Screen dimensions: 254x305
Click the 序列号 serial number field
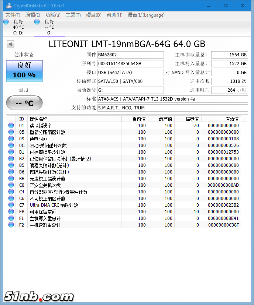[130, 64]
